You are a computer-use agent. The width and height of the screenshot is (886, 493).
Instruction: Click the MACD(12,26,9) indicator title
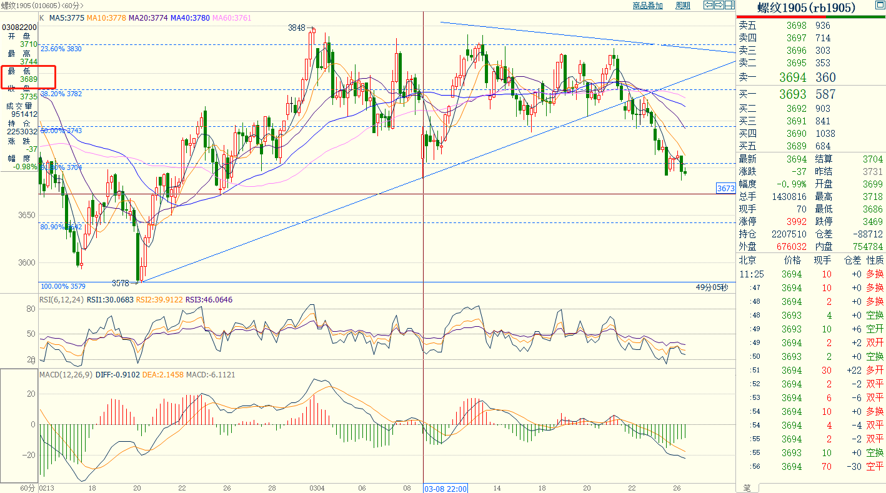click(x=64, y=375)
